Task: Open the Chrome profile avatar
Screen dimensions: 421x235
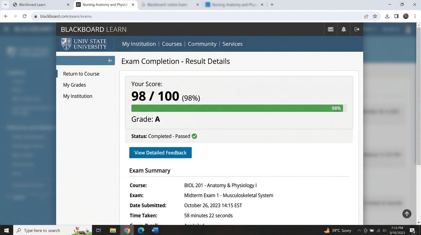Action: (406, 16)
